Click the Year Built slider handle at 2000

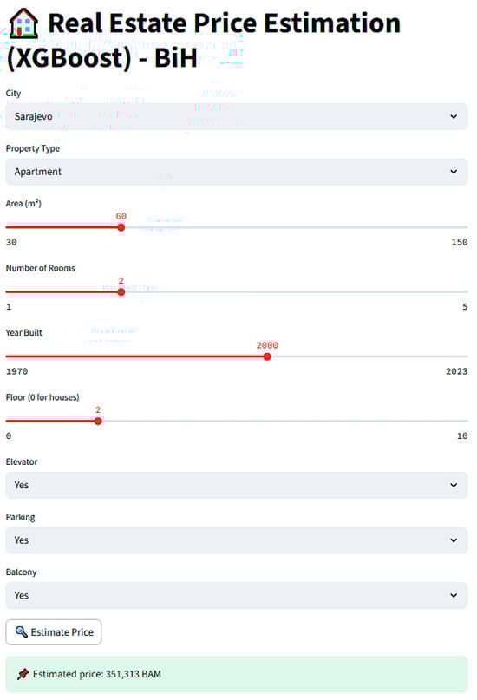point(267,357)
